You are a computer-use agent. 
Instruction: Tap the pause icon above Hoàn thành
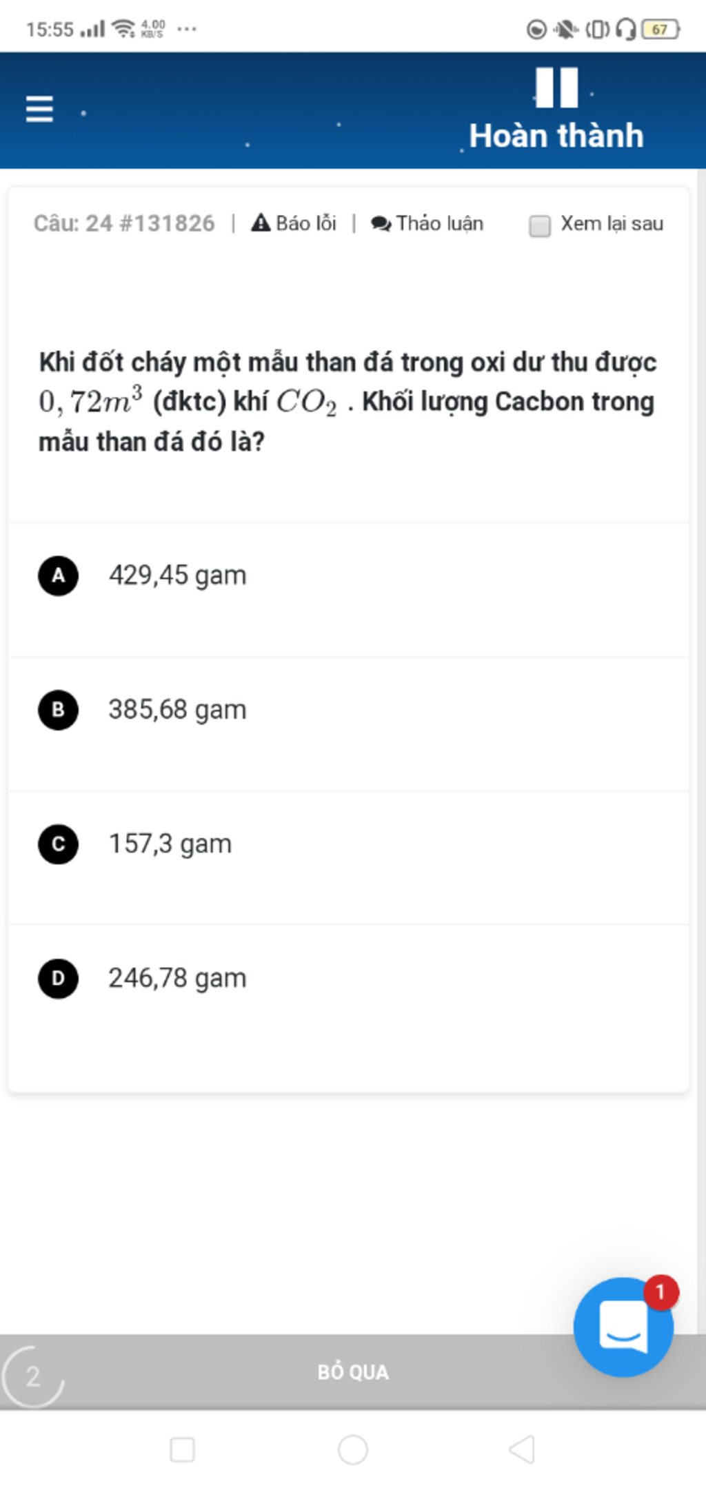pyautogui.click(x=556, y=88)
